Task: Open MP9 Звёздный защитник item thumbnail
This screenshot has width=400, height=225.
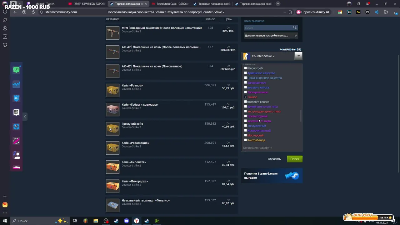Action: (x=112, y=33)
